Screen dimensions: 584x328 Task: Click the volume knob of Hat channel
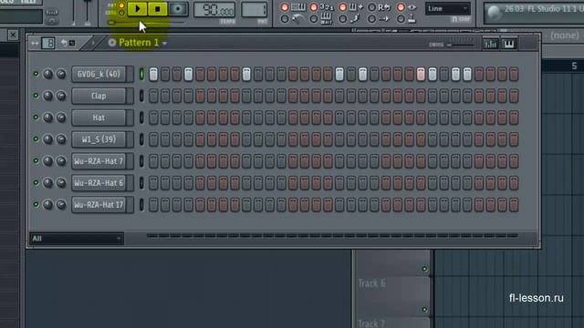click(61, 118)
